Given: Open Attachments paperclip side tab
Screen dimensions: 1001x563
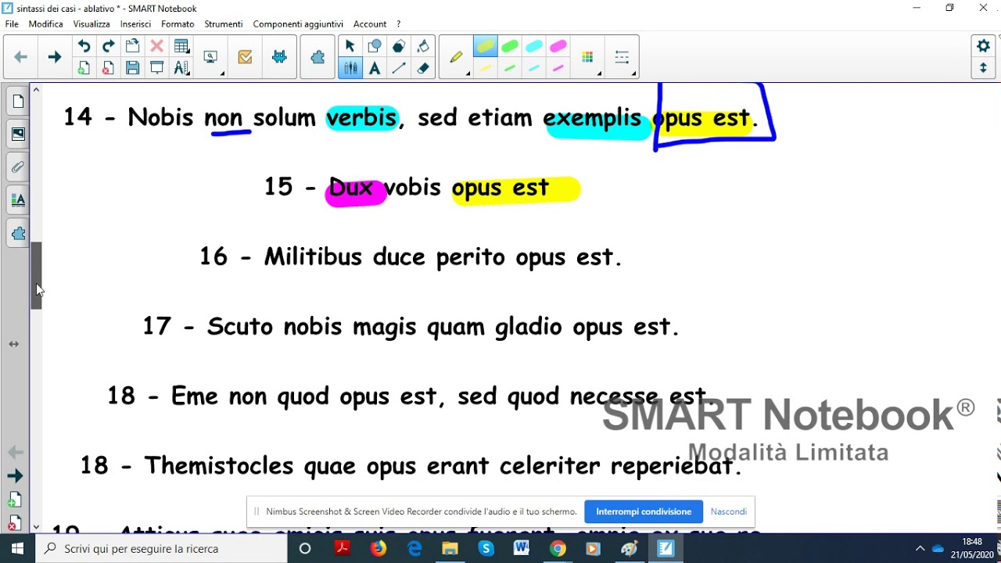Looking at the screenshot, I should pos(18,167).
